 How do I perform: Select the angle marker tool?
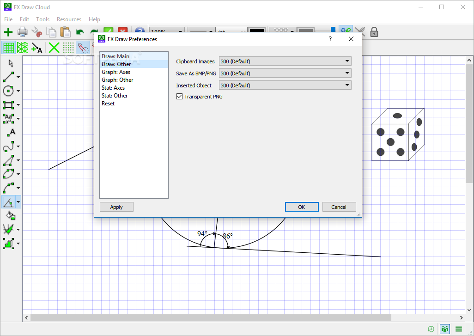click(x=8, y=202)
